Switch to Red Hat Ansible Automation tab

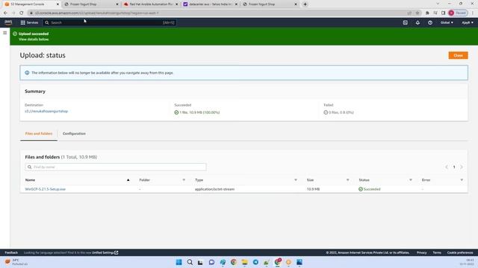(151, 4)
